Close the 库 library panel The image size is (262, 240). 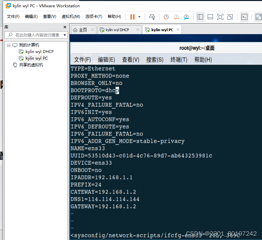tap(65, 27)
